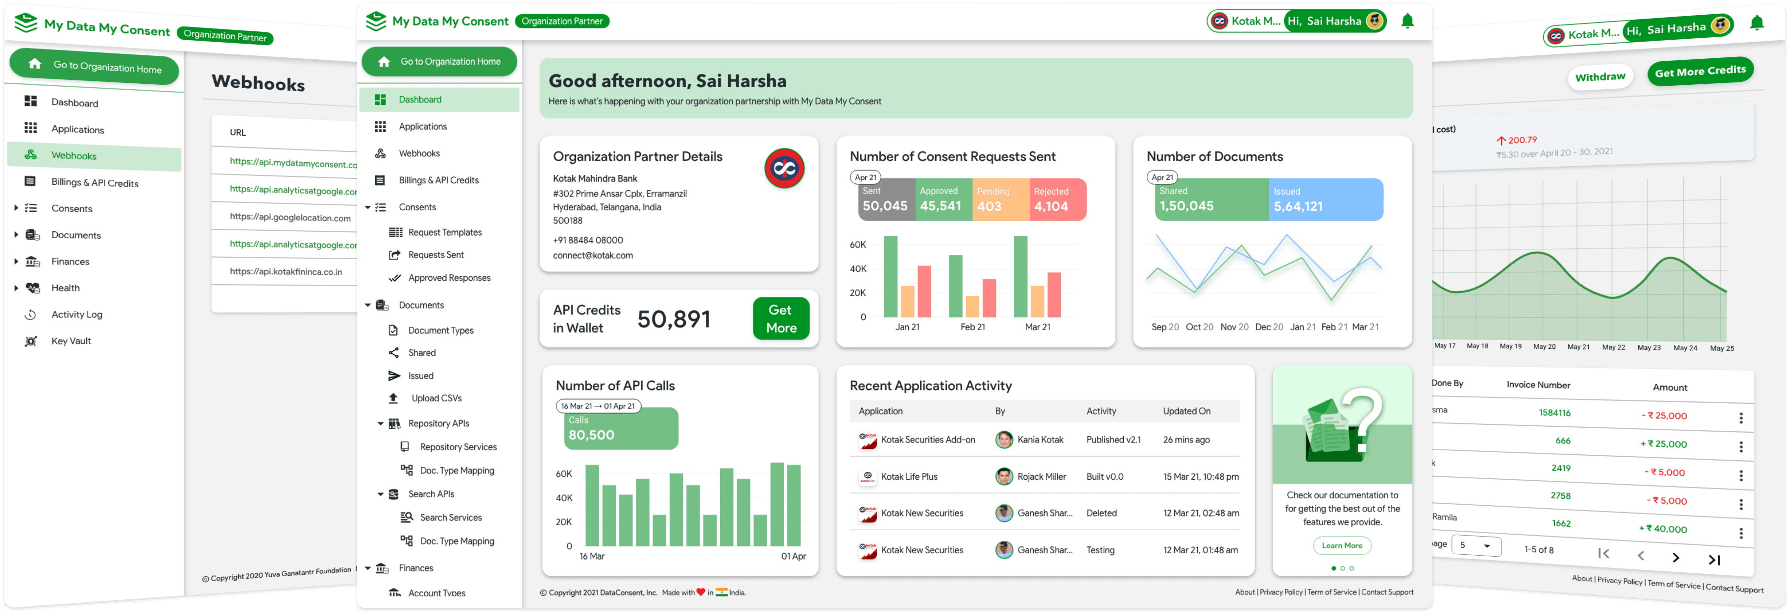Image resolution: width=1790 pixels, height=614 pixels.
Task: Click Contact Support in center footer
Action: 1387,592
